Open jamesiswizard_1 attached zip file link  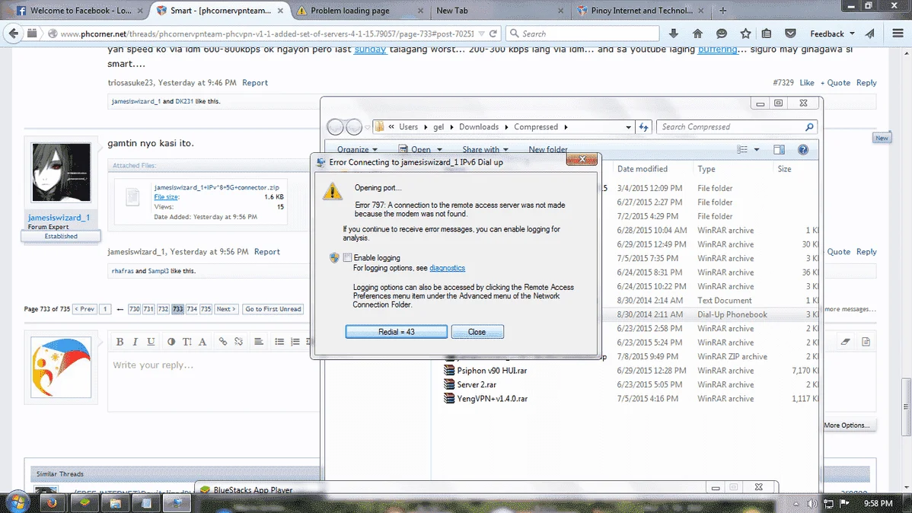point(216,187)
